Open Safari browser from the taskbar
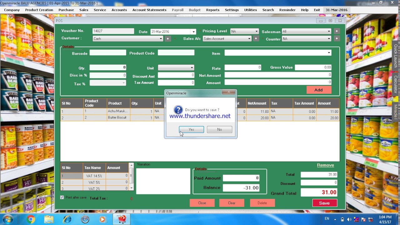Image resolution: width=400 pixels, height=225 pixels. pos(85,219)
